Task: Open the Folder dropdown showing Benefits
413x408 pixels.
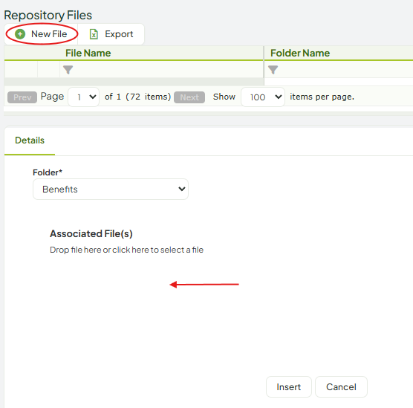Action: [x=111, y=189]
